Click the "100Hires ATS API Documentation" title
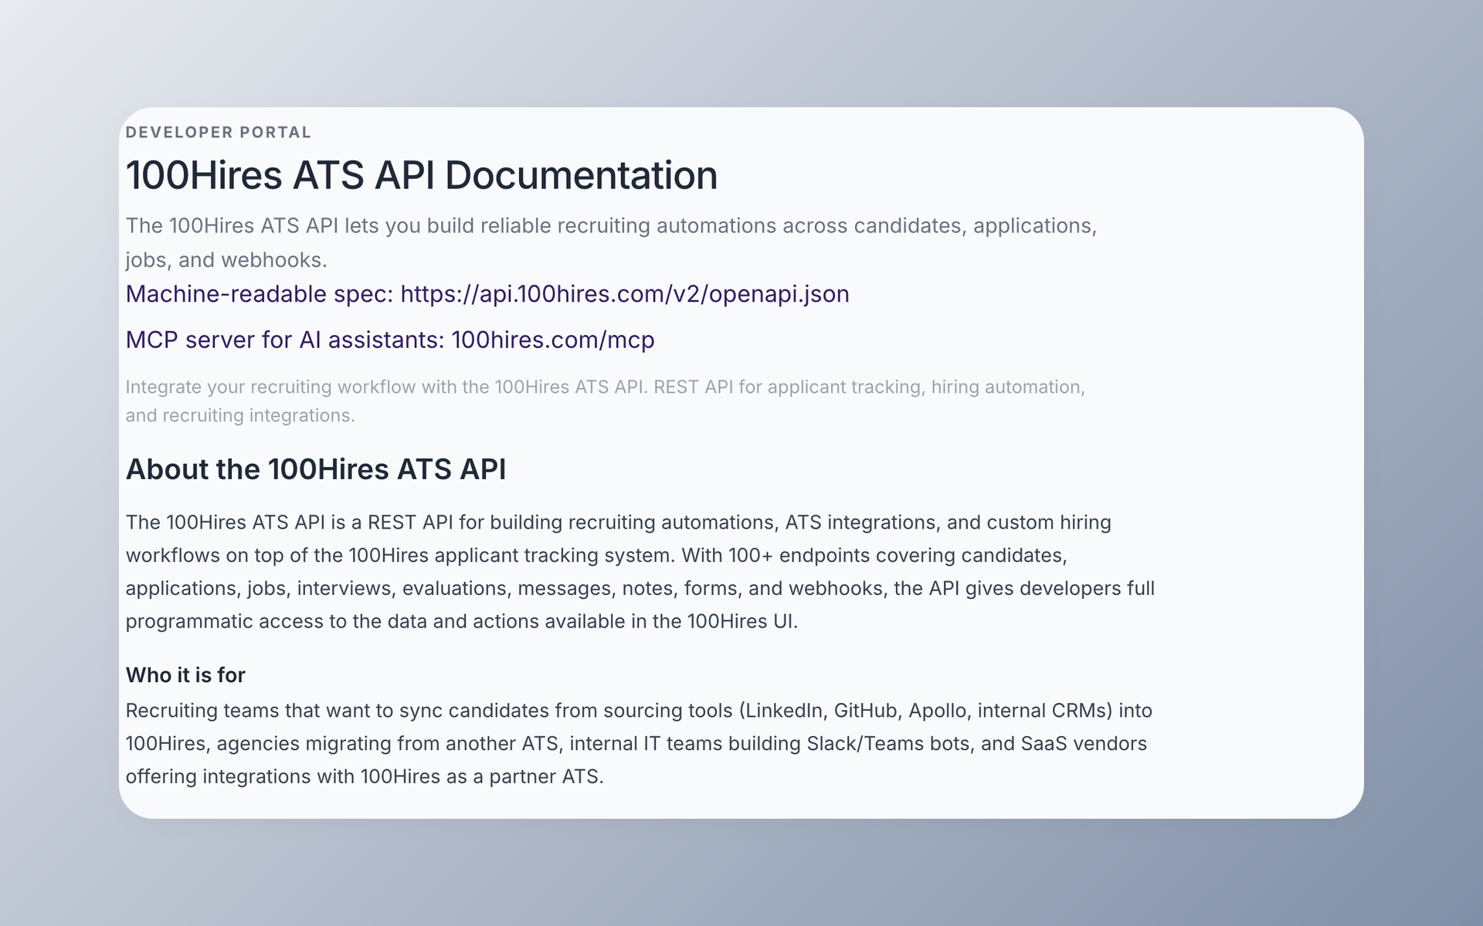Viewport: 1483px width, 926px height. click(x=422, y=175)
